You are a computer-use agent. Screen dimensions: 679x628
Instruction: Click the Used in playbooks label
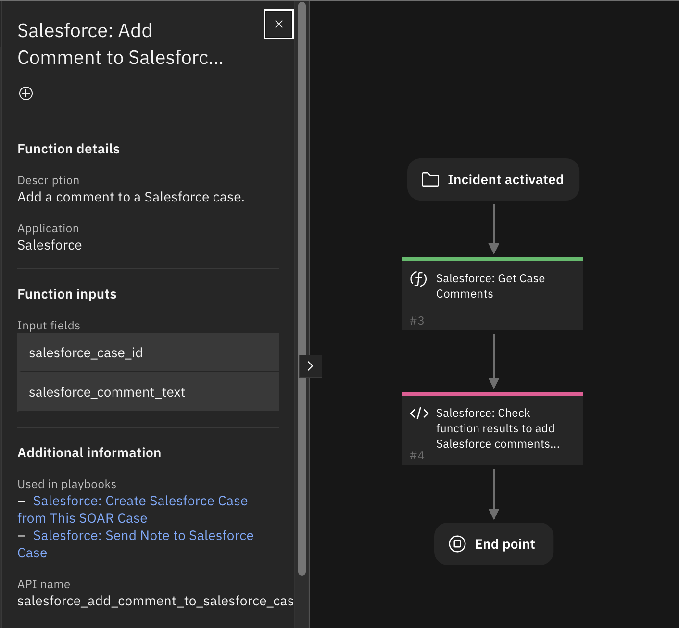(x=67, y=484)
